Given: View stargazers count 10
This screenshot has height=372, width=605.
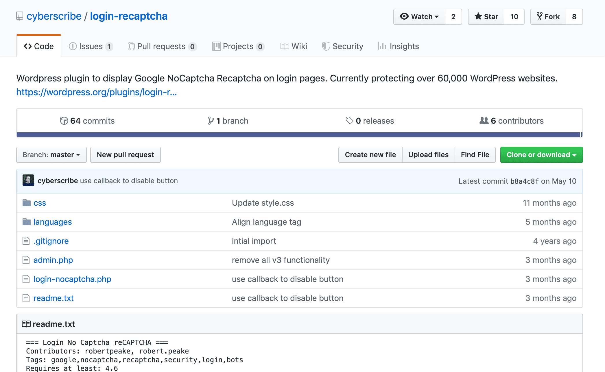Looking at the screenshot, I should 514,17.
